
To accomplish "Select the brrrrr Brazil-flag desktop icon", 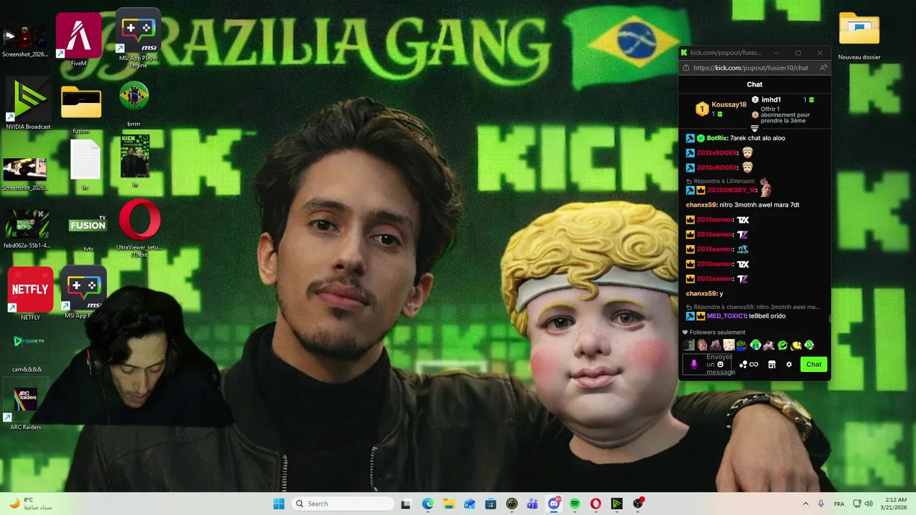I will 134,104.
